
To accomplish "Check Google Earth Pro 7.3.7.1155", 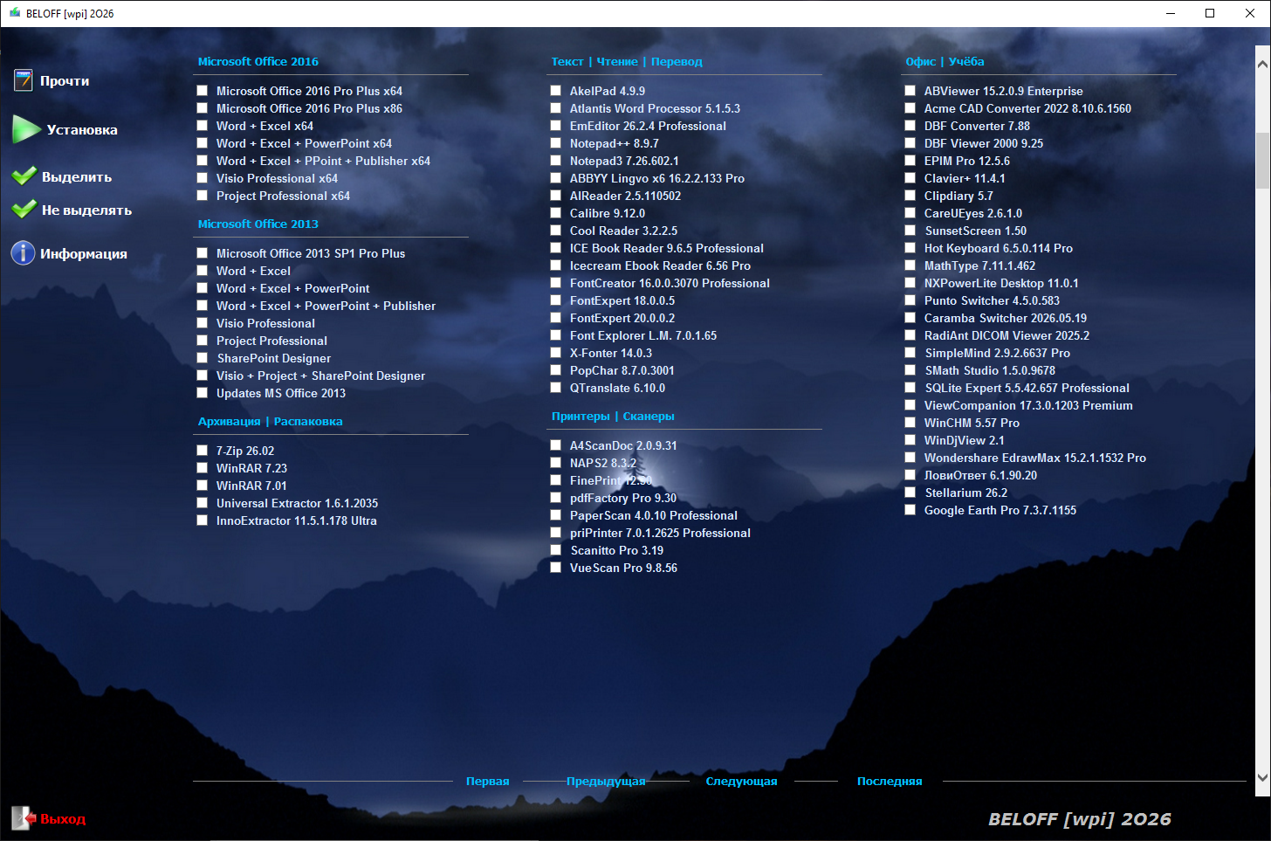I will click(910, 510).
